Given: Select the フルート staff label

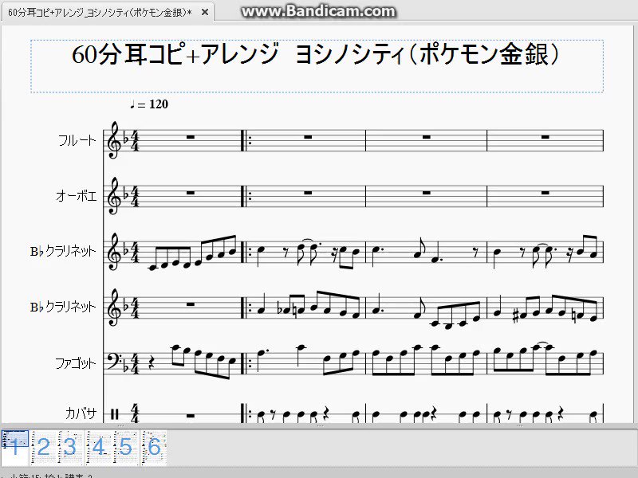Looking at the screenshot, I should 77,141.
